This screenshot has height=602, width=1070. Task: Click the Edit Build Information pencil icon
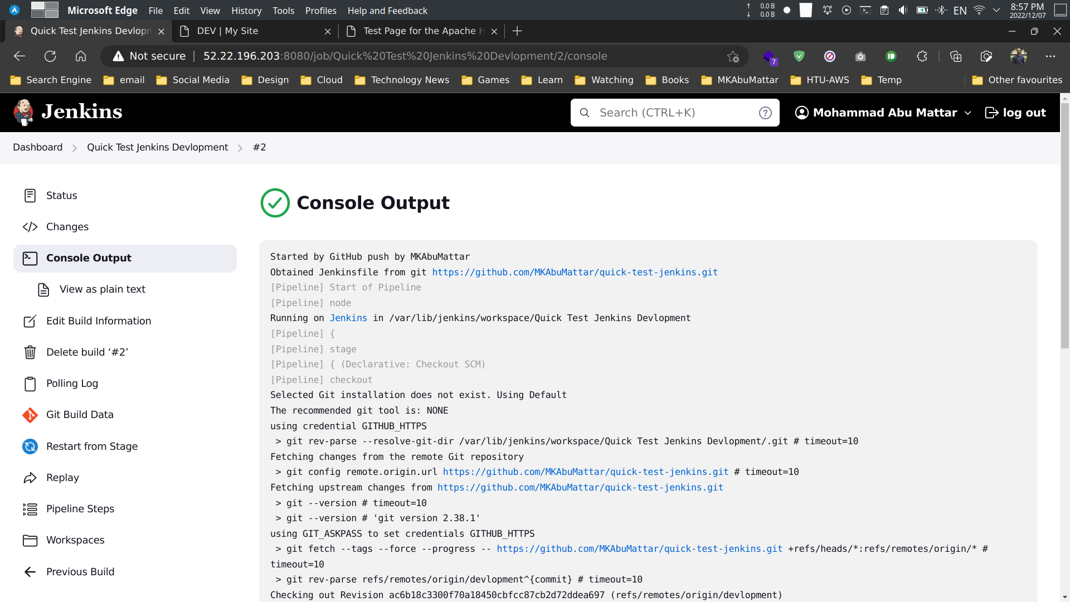pyautogui.click(x=30, y=321)
